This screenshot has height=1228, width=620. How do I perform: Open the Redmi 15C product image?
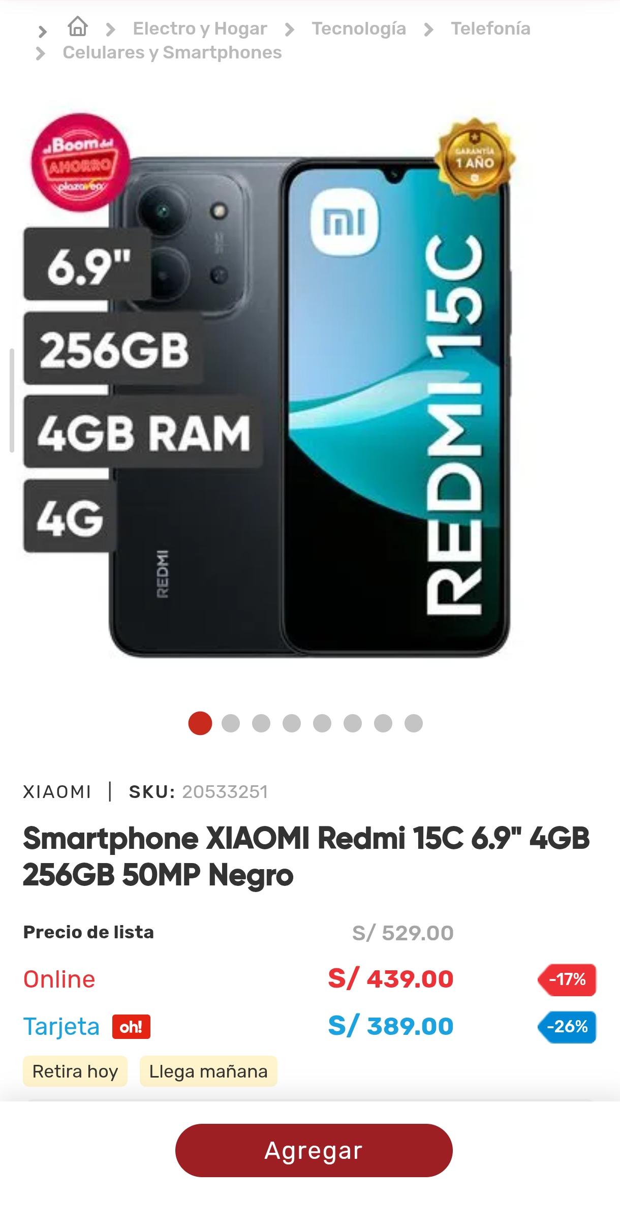(310, 407)
